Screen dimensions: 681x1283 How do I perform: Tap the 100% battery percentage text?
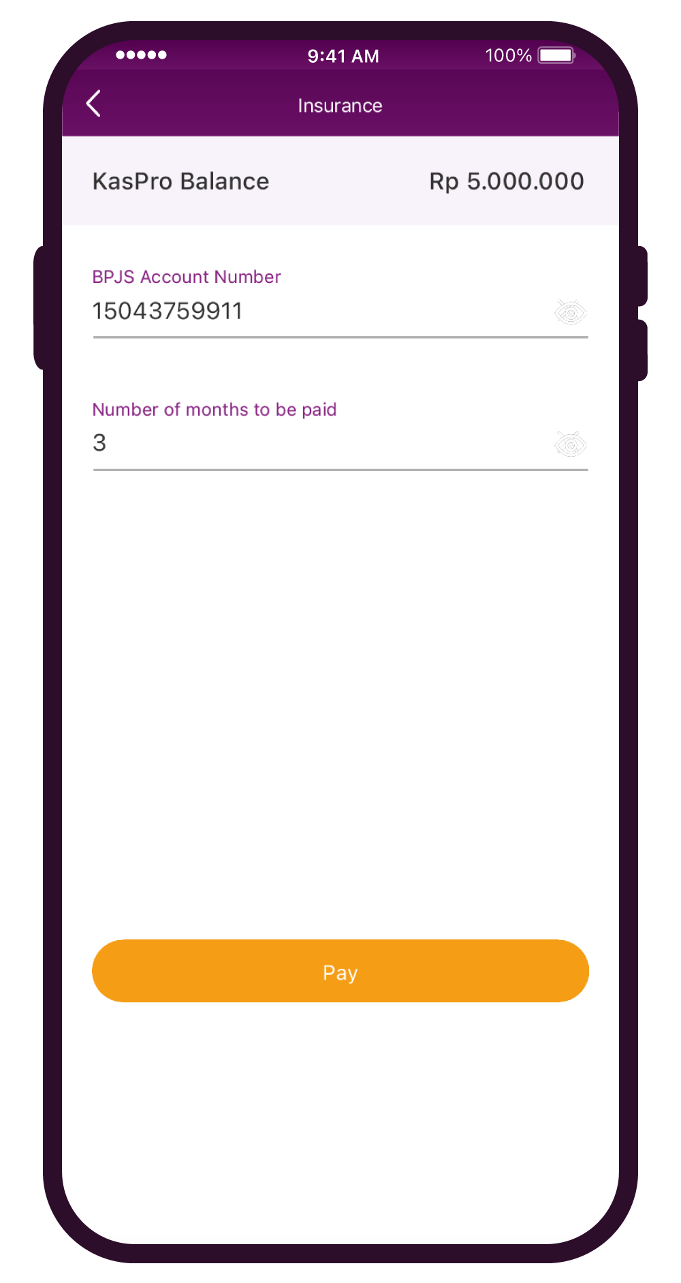pos(508,55)
